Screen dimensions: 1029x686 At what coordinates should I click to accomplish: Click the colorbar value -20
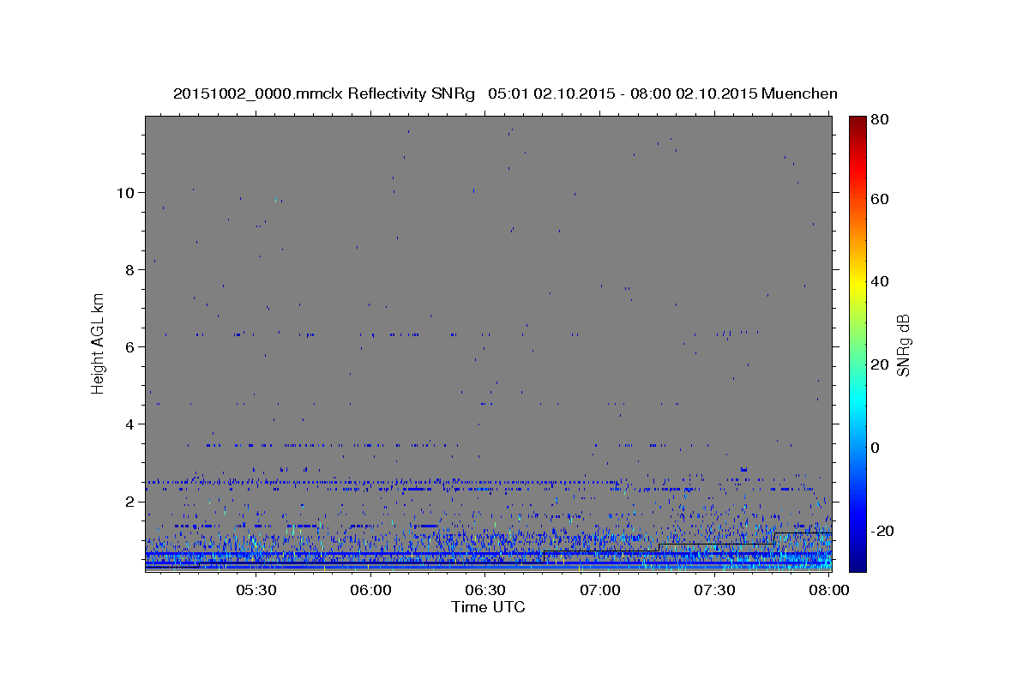(x=882, y=531)
